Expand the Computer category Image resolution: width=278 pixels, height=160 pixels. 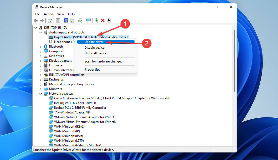click(41, 52)
